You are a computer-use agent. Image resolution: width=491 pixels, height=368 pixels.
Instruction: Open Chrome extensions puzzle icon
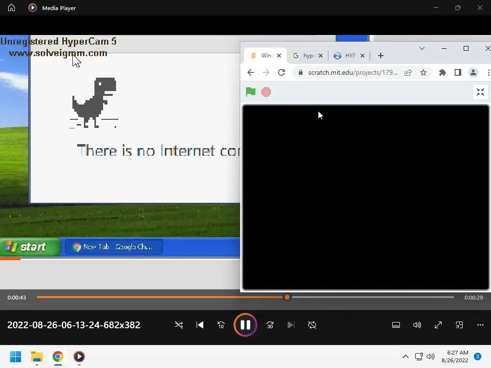point(442,73)
